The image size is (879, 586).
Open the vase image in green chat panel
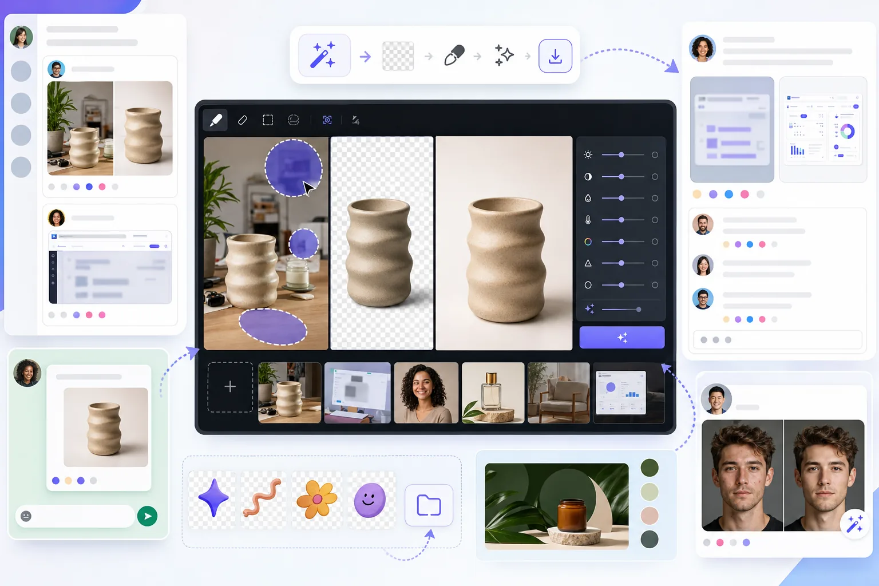pyautogui.click(x=106, y=427)
